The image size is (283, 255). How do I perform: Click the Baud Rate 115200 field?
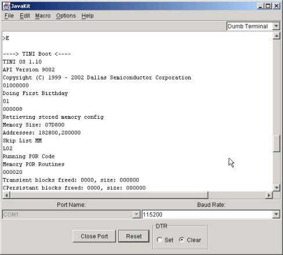coord(207,214)
